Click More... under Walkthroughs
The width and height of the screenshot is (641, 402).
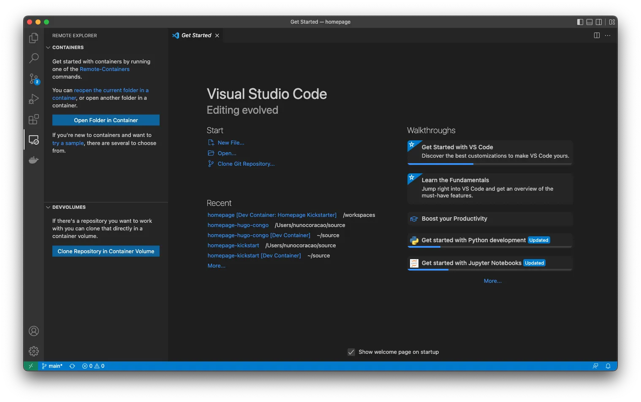pyautogui.click(x=493, y=281)
